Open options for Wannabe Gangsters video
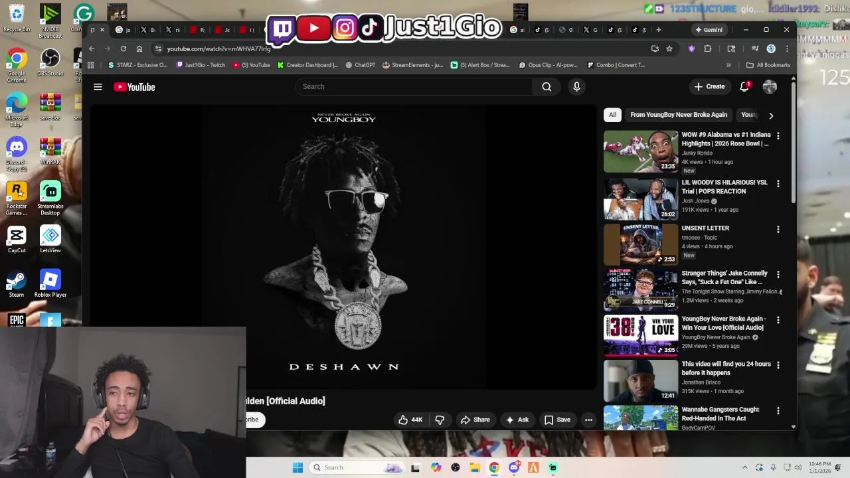 (x=778, y=411)
